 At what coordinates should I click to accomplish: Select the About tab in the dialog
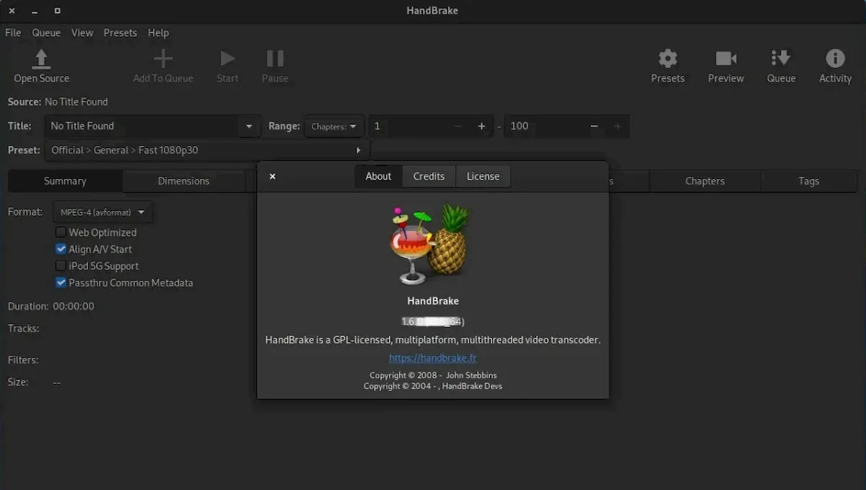[x=378, y=176]
